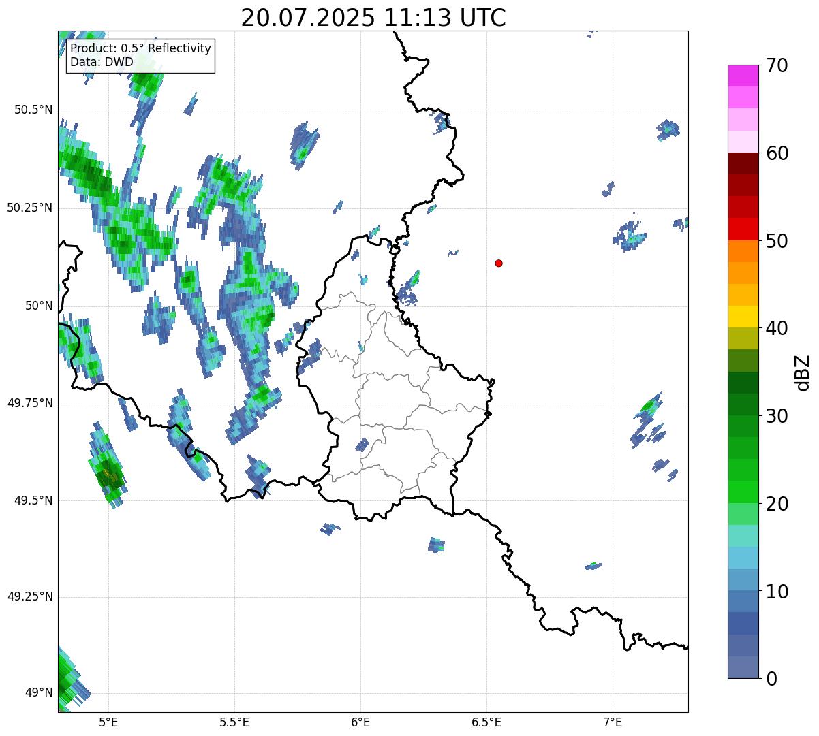
Task: Click the 49°N latitude label
Action: pos(39,693)
